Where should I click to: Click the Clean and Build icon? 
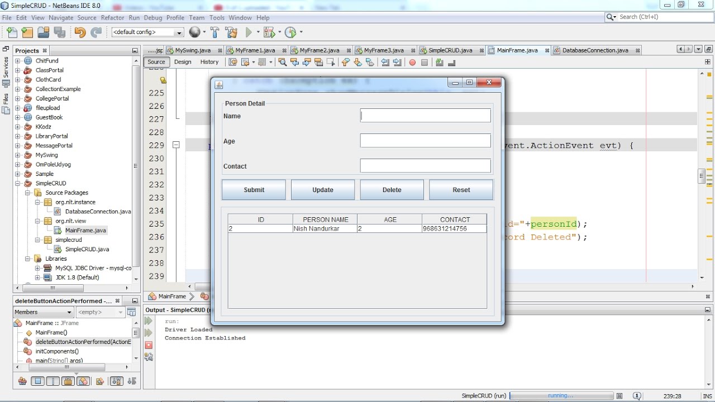click(x=231, y=32)
